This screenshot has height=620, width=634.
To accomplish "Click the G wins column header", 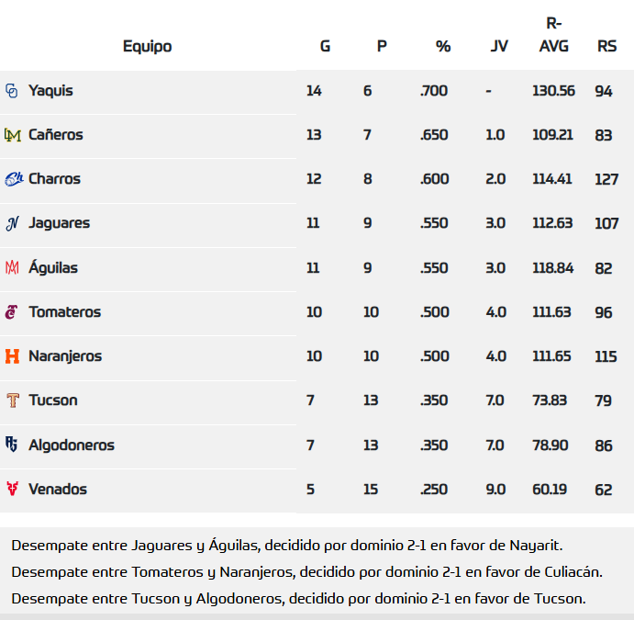I will tap(325, 46).
